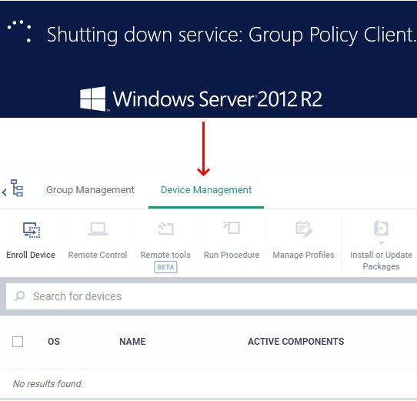Focus the Search for devices field
The height and width of the screenshot is (401, 417).
point(212,296)
